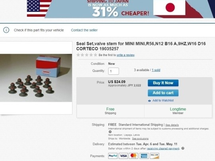This screenshot has height=161, width=215.
Task: Open the See exclusions link
Action: [140, 139]
